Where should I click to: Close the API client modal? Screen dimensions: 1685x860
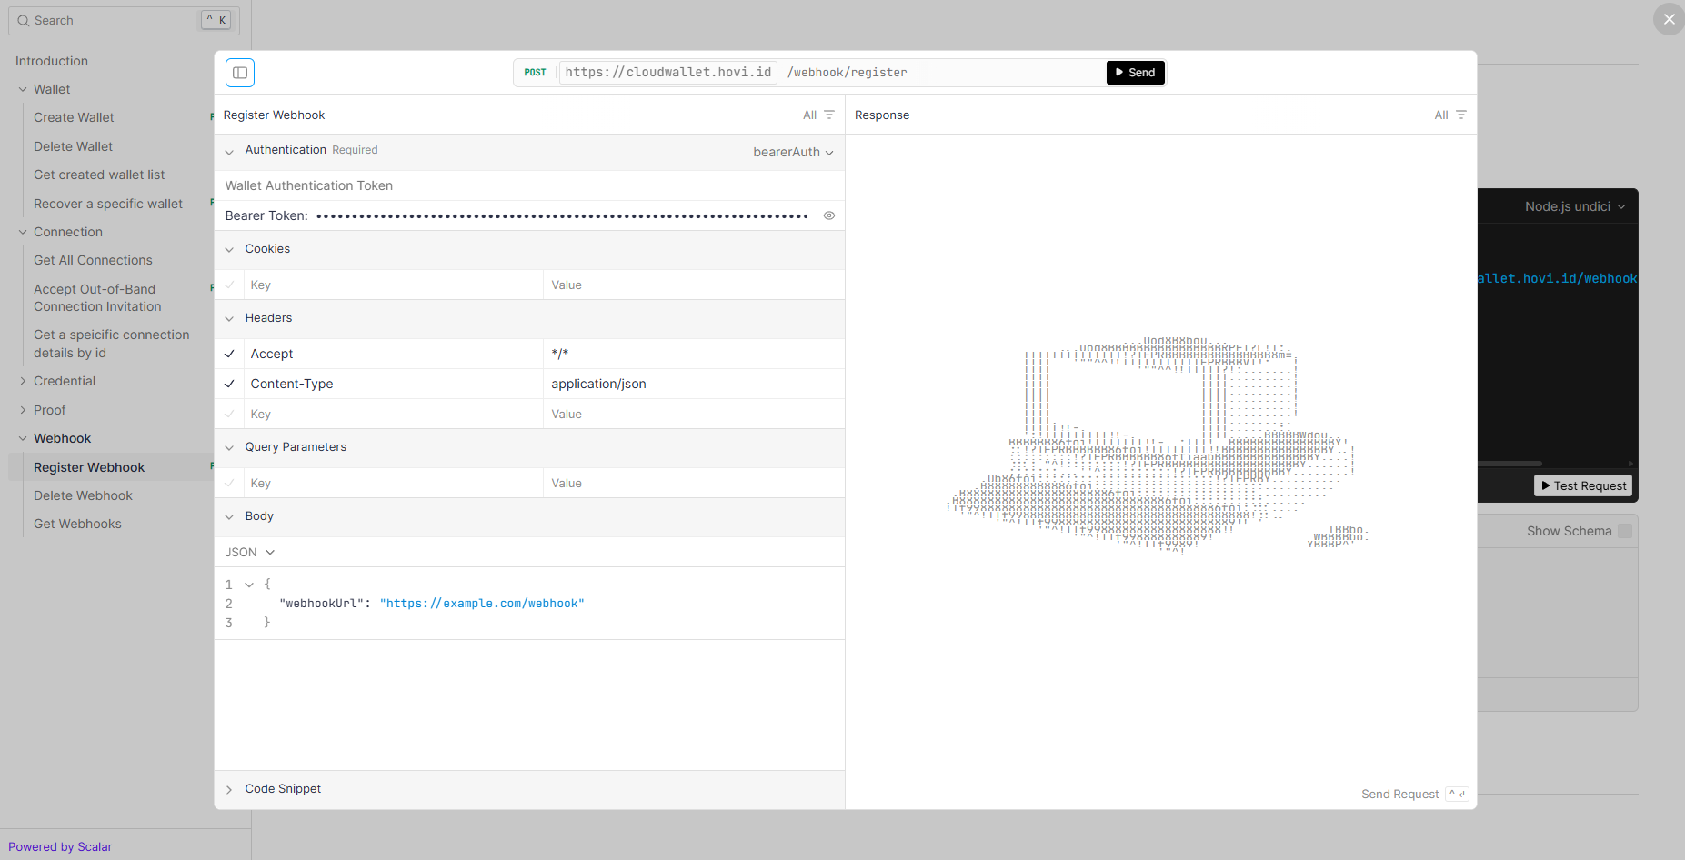[x=1669, y=19]
